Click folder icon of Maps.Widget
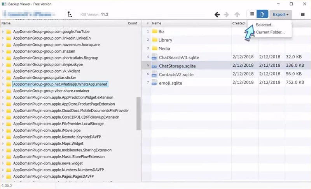 pos(9,144)
